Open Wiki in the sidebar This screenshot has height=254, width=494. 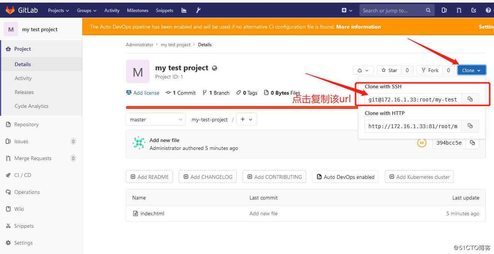point(41,209)
